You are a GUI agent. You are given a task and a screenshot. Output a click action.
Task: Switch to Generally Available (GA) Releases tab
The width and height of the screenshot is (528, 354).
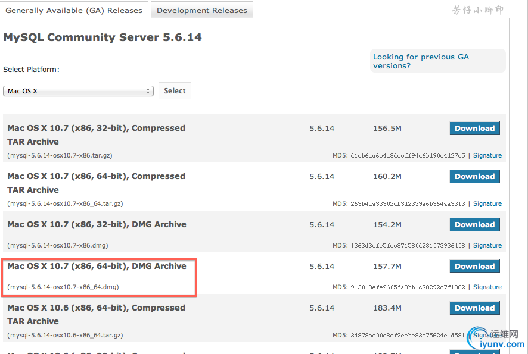(x=74, y=10)
